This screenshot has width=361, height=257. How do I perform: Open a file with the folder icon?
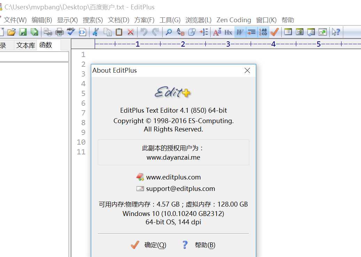[x=11, y=32]
